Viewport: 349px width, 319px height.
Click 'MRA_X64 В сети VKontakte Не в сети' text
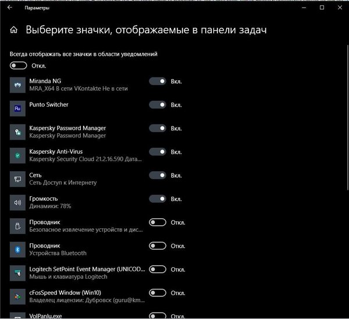pos(79,88)
